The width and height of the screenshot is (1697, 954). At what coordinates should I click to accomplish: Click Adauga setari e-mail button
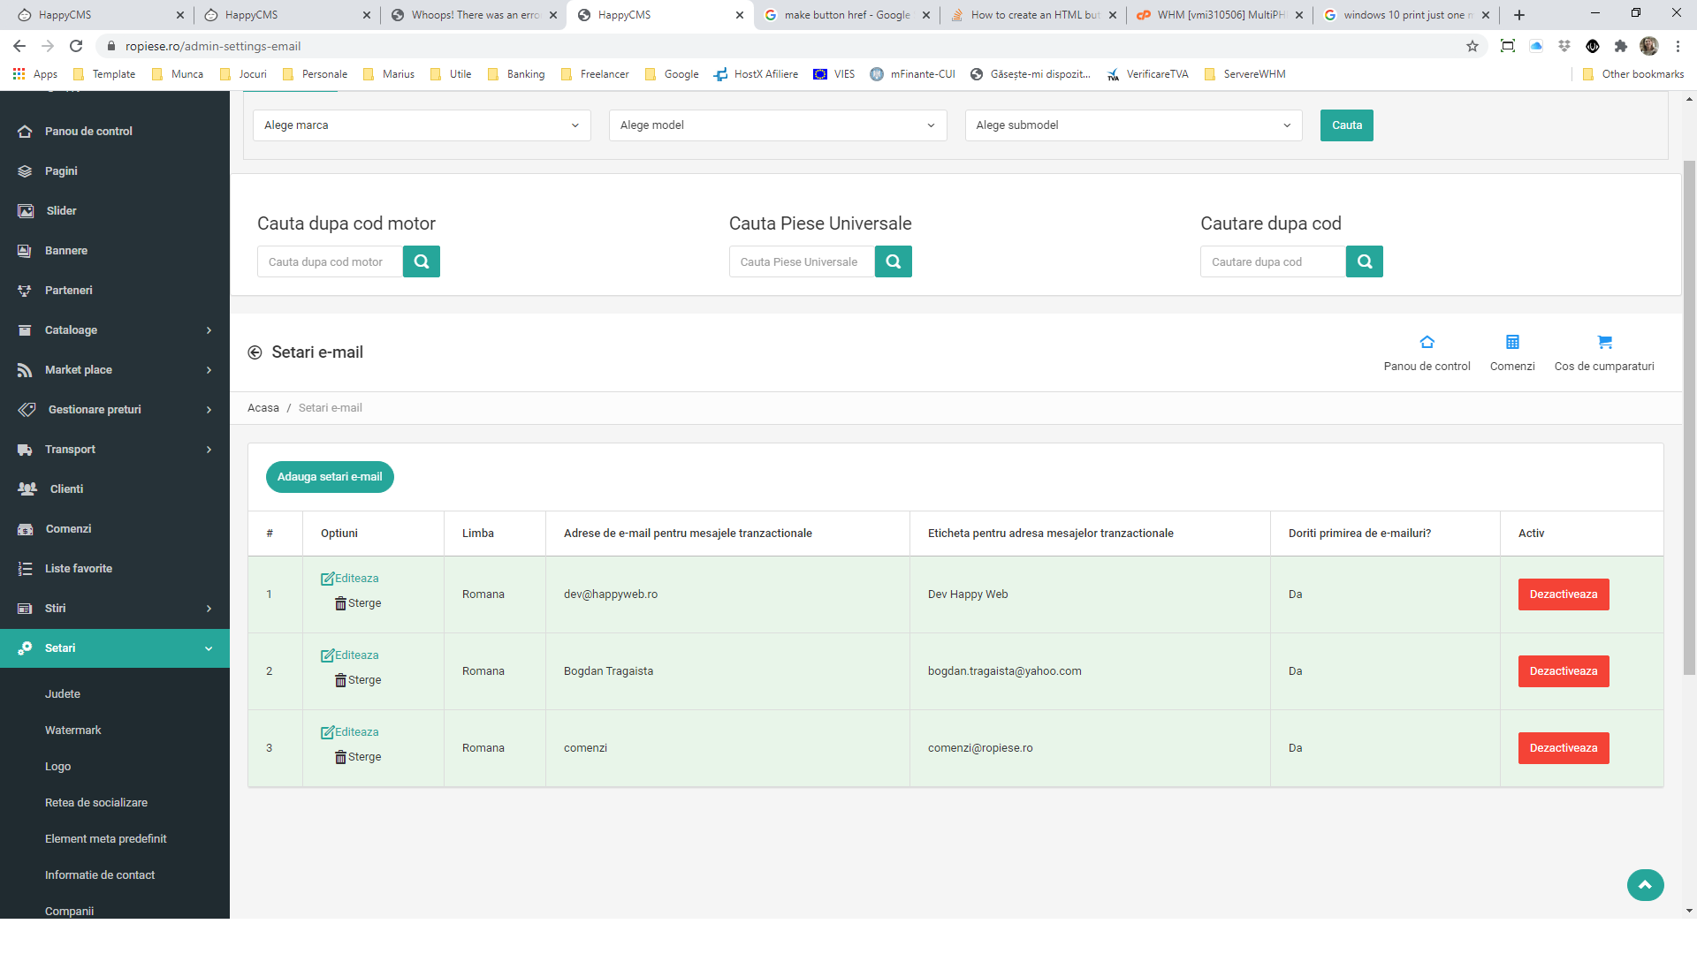tap(330, 477)
